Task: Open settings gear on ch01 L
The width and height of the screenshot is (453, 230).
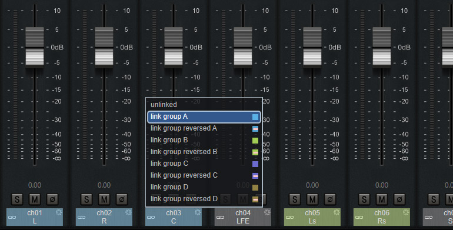Action: point(59,212)
